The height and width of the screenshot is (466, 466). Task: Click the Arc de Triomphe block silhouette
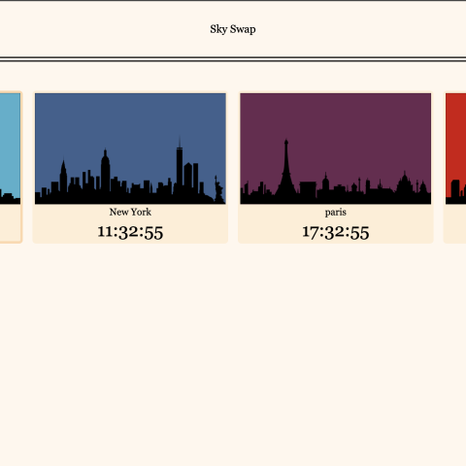[x=308, y=188]
